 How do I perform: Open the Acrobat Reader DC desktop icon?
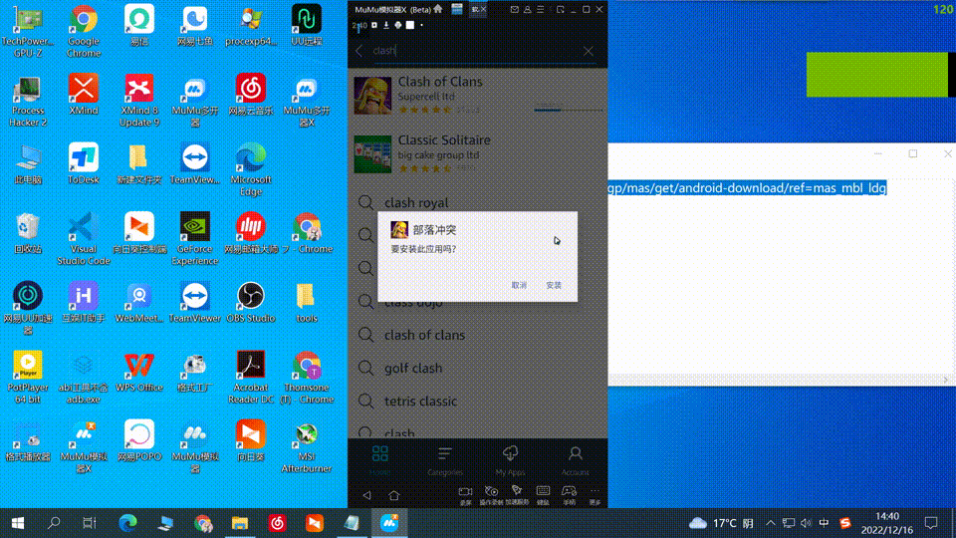click(x=251, y=377)
